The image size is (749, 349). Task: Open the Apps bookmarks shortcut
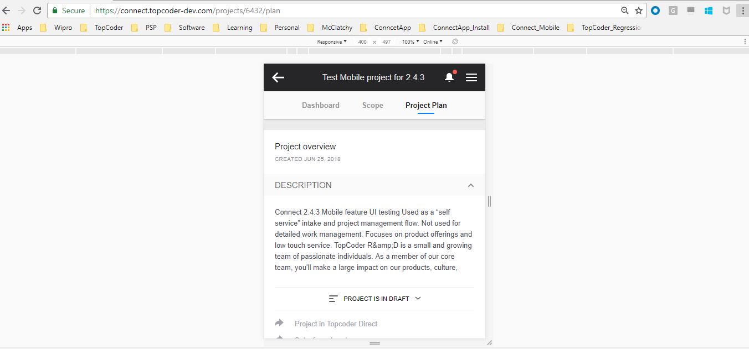[18, 28]
